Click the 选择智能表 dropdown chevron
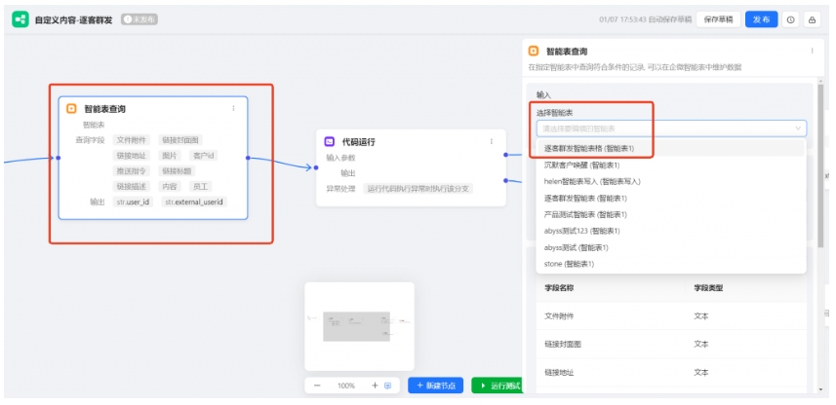The width and height of the screenshot is (836, 405). click(x=798, y=129)
